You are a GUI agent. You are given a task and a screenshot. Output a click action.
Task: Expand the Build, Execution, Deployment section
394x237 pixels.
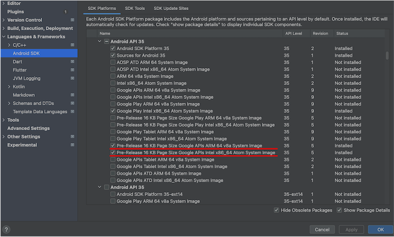pos(4,28)
